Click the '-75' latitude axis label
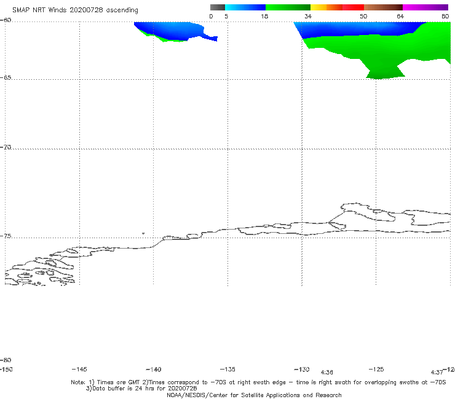455x399 pixels. point(6,236)
